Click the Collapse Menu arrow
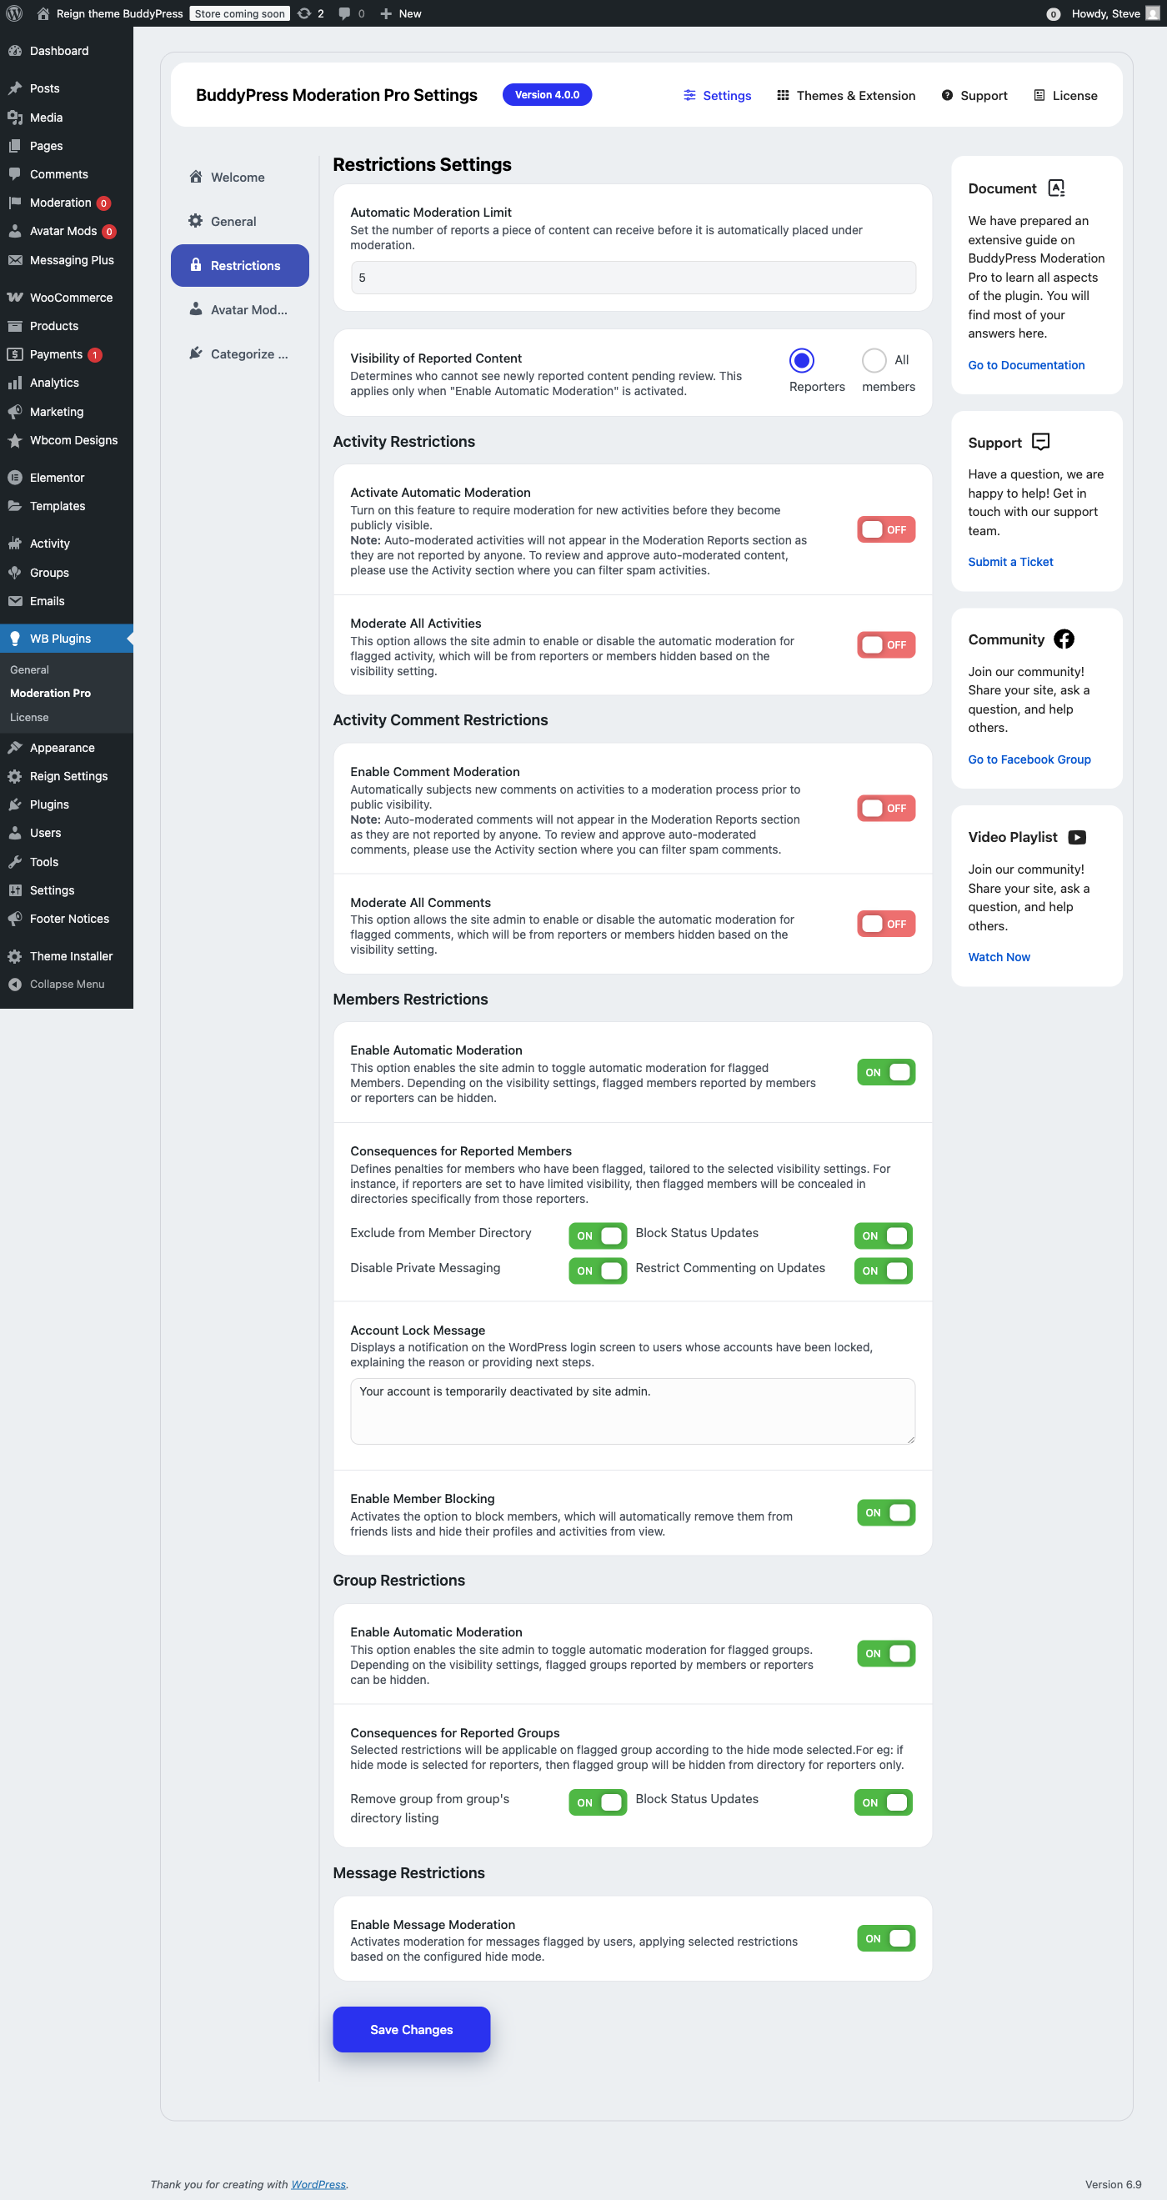The image size is (1167, 2200). 14,984
